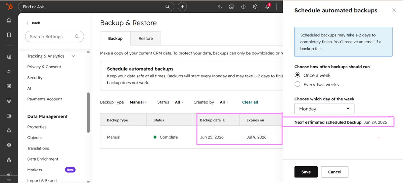The height and width of the screenshot is (183, 403).
Task: Open AI settings item
Action: tap(29, 88)
